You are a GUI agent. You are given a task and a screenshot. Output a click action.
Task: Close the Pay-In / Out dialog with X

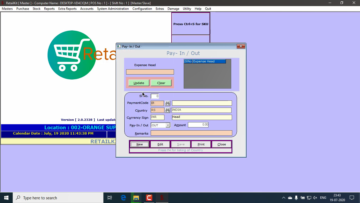[x=241, y=46]
